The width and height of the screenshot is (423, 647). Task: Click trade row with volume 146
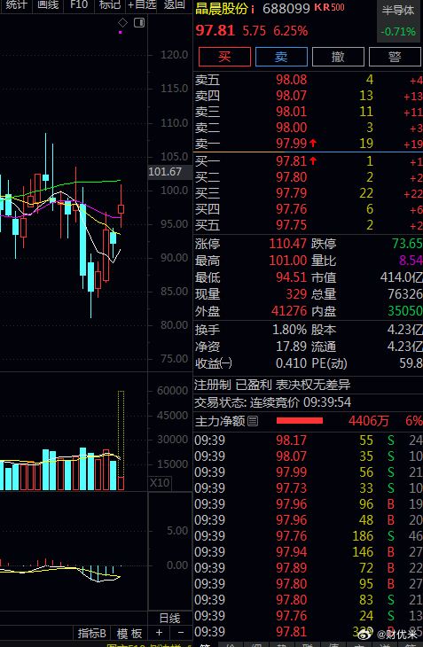(x=308, y=552)
